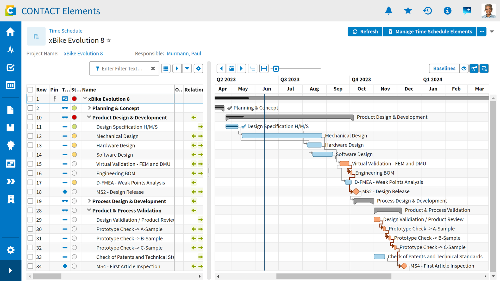The width and height of the screenshot is (500, 281).
Task: Open the board columns sidebar icon
Action: 10,85
